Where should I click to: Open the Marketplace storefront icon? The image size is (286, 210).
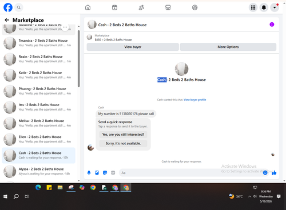click(x=168, y=7)
